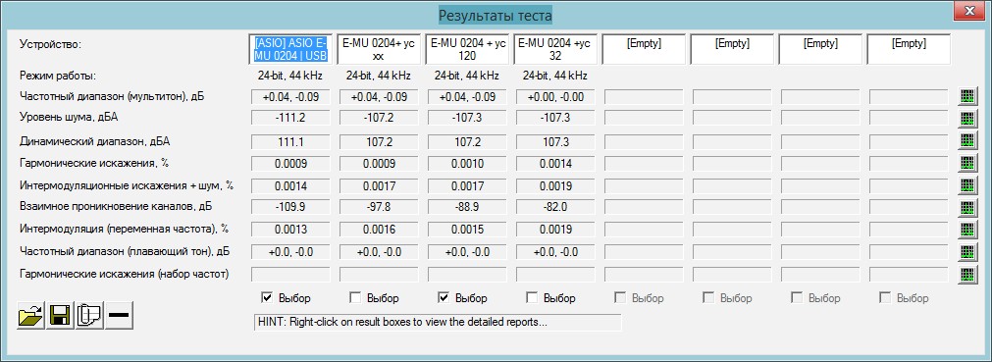The image size is (992, 362).
Task: Check Выбор under the E-MU 0204+ ус xx column
Action: click(355, 297)
